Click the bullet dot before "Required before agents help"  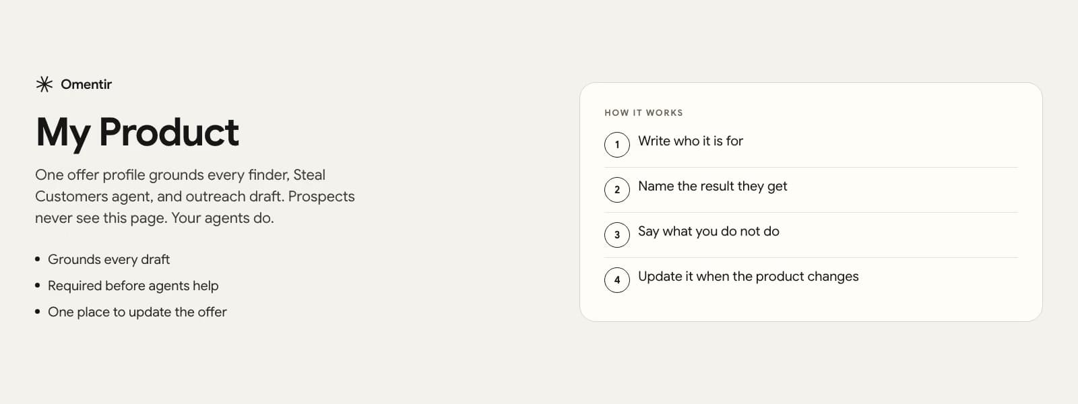(x=38, y=285)
